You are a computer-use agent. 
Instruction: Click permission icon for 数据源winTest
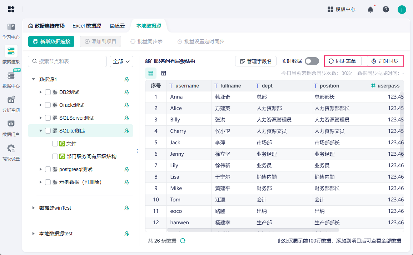pos(127,208)
